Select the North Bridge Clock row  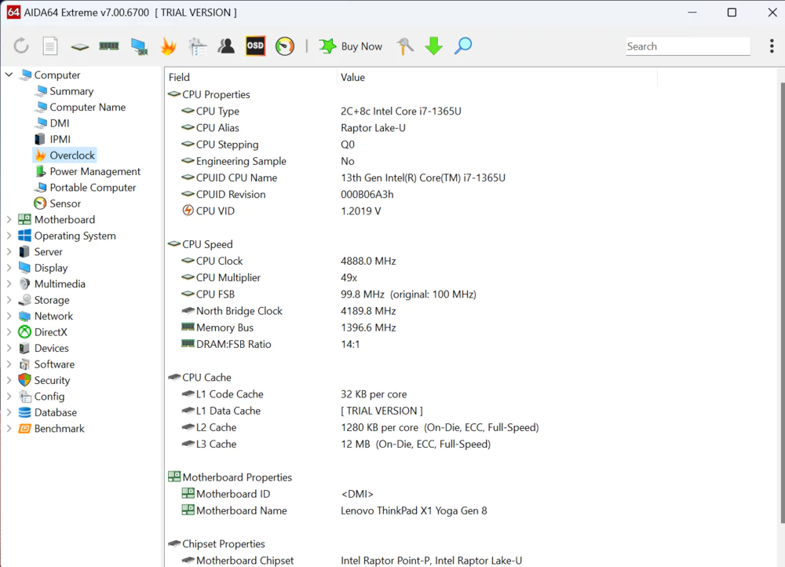coord(411,310)
